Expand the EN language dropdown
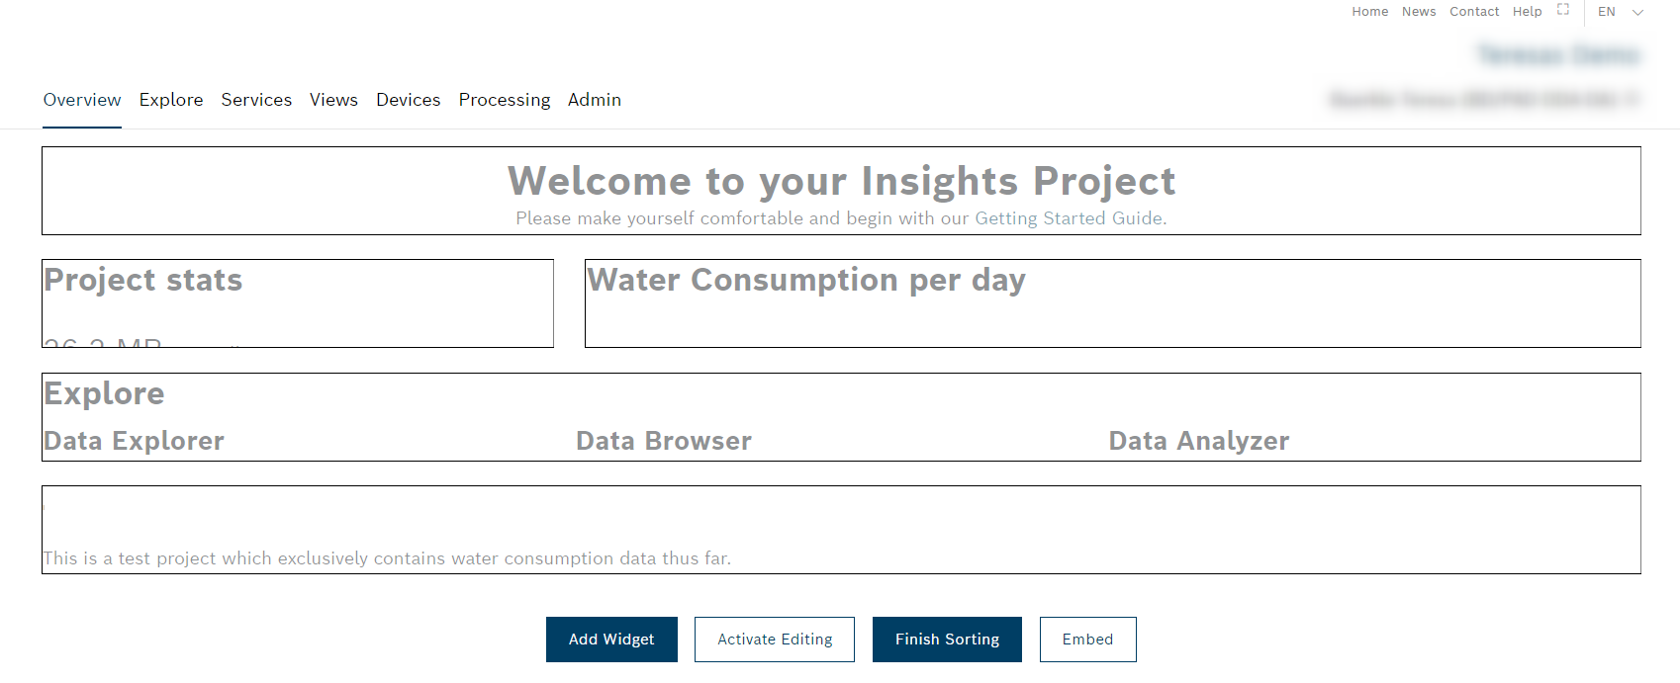This screenshot has height=683, width=1680. click(x=1620, y=12)
